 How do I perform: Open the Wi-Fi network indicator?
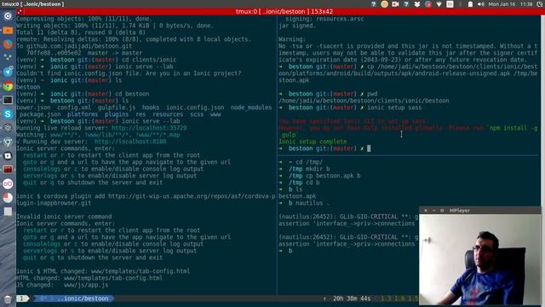pyautogui.click(x=439, y=4)
